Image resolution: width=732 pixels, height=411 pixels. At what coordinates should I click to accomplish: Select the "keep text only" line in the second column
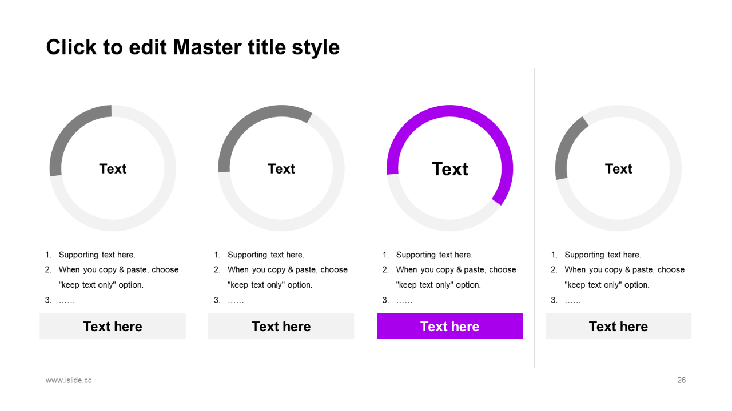point(270,285)
